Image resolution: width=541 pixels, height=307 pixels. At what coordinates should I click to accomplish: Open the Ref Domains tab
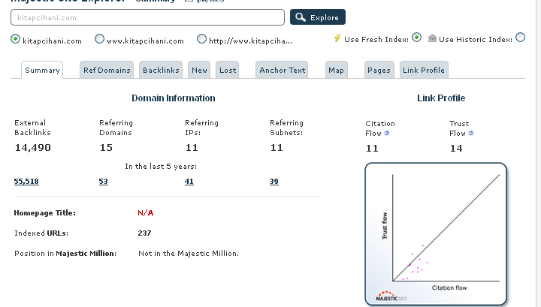pos(107,70)
